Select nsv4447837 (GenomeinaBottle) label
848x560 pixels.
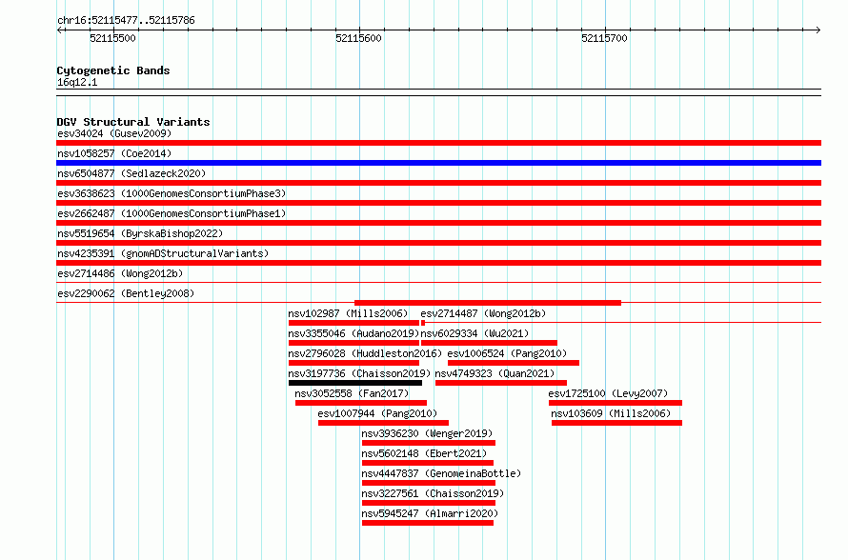click(441, 473)
